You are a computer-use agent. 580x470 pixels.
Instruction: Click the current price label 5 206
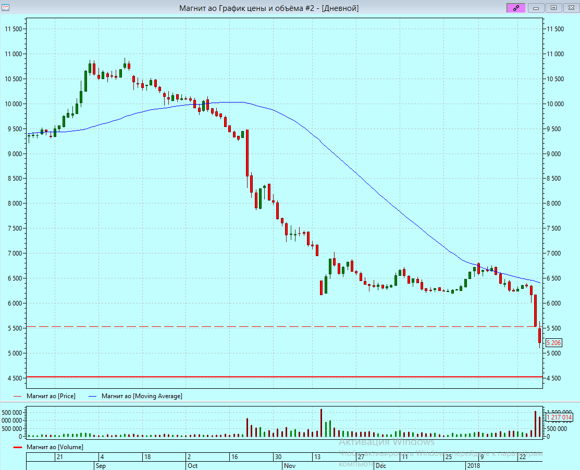click(x=554, y=343)
